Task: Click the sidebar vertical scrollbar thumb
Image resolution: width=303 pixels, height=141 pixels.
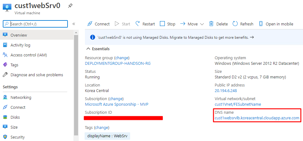Action: [76, 85]
